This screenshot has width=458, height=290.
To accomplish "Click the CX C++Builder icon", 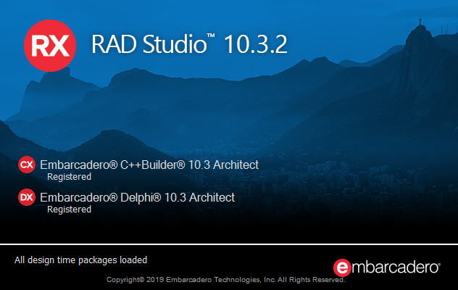I will tap(27, 165).
